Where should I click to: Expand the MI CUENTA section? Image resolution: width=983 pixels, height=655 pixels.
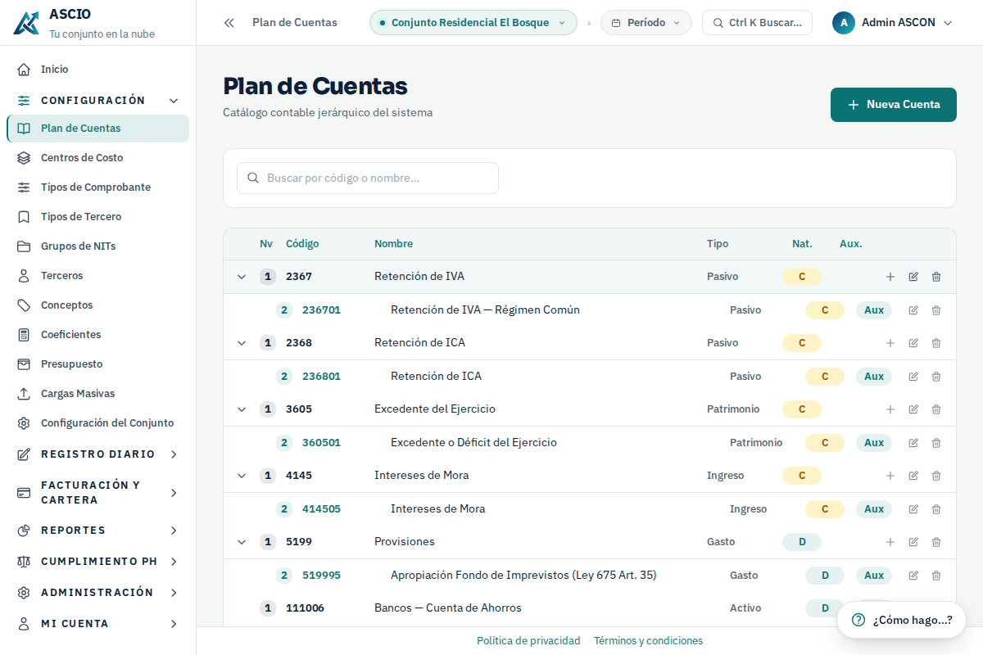click(98, 624)
